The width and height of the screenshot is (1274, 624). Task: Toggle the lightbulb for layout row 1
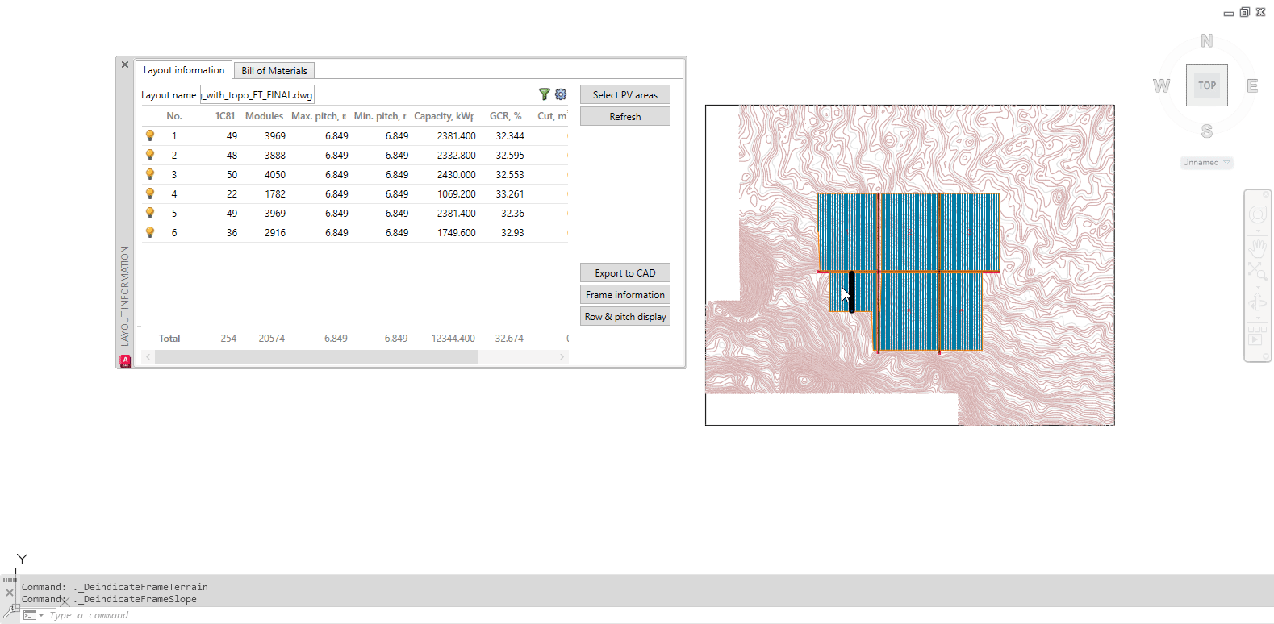150,135
